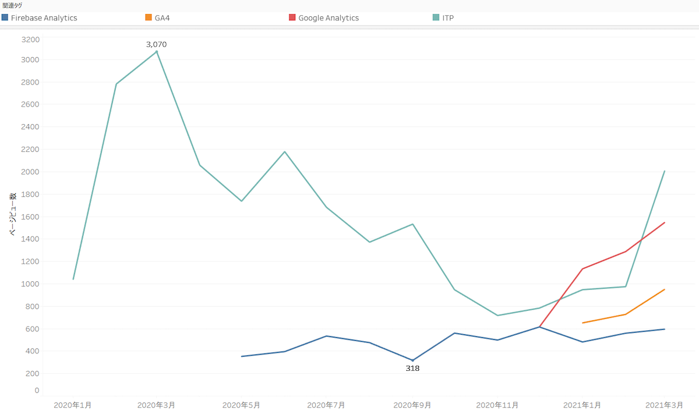Select the GA4 legend label text
The height and width of the screenshot is (414, 699).
(163, 18)
